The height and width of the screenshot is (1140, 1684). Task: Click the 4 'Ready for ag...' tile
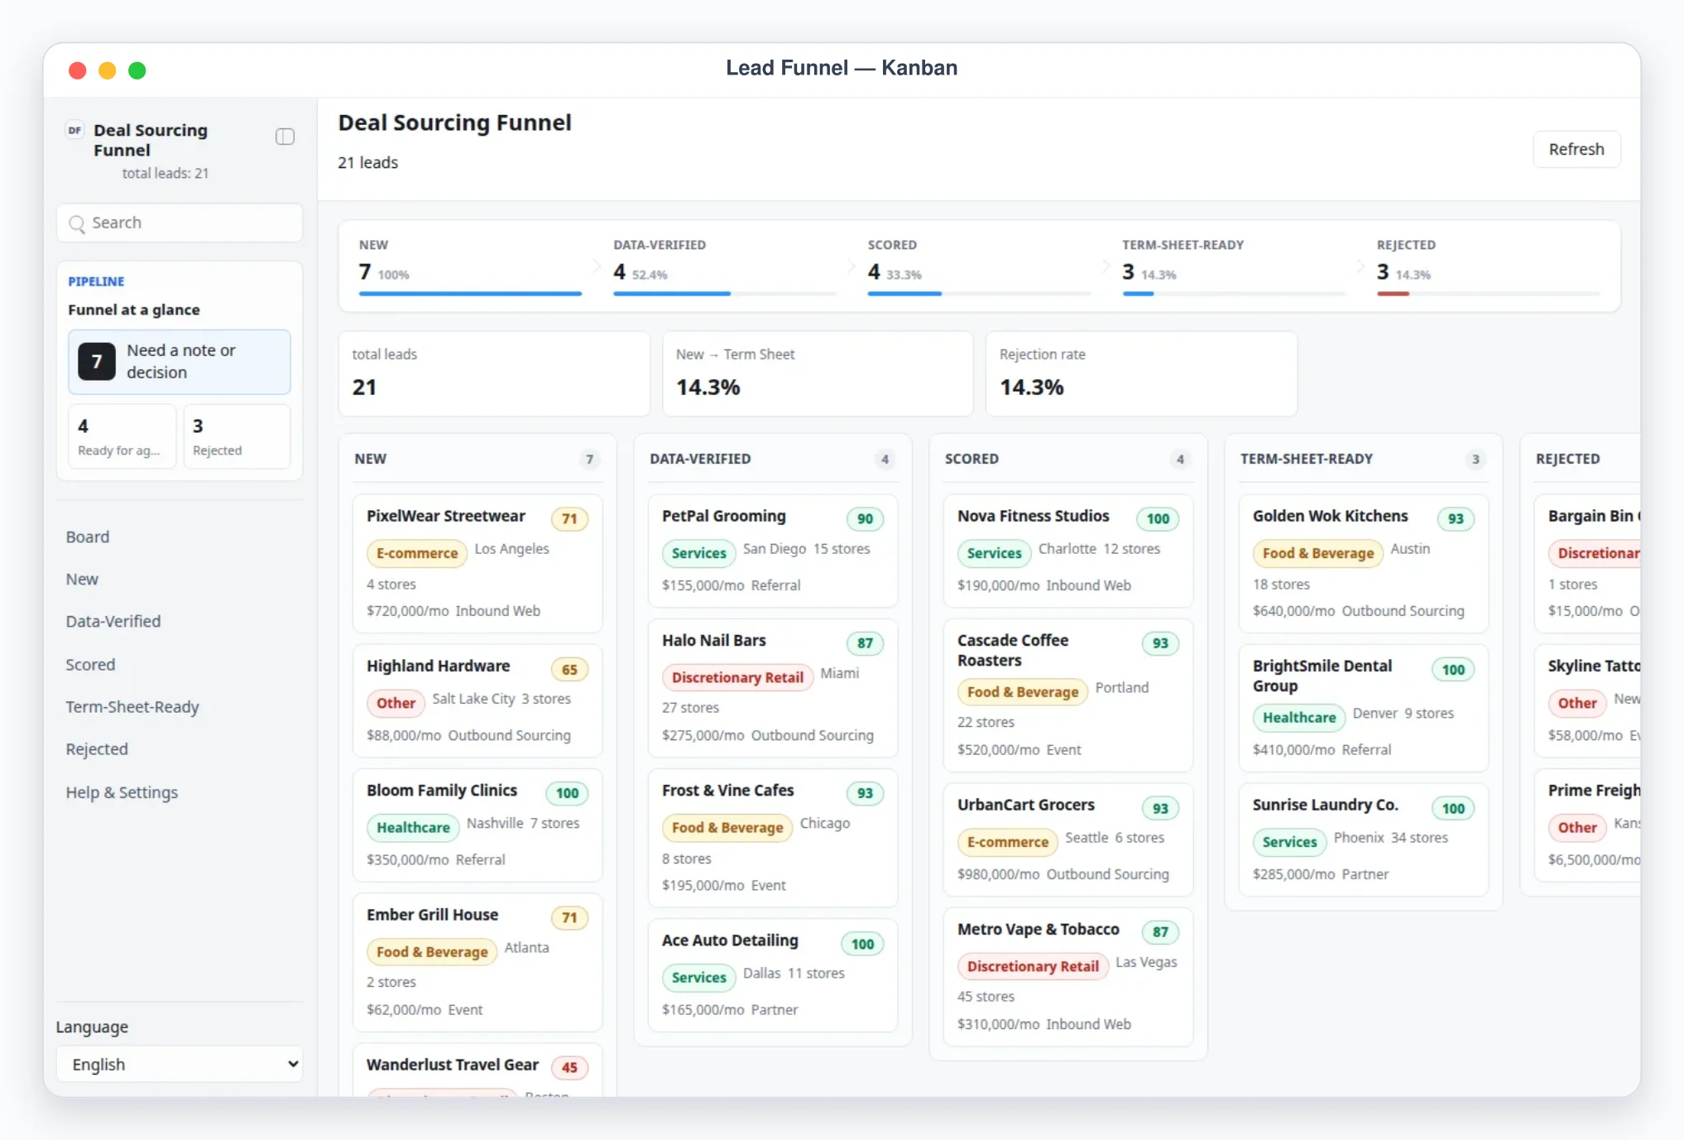click(x=122, y=436)
